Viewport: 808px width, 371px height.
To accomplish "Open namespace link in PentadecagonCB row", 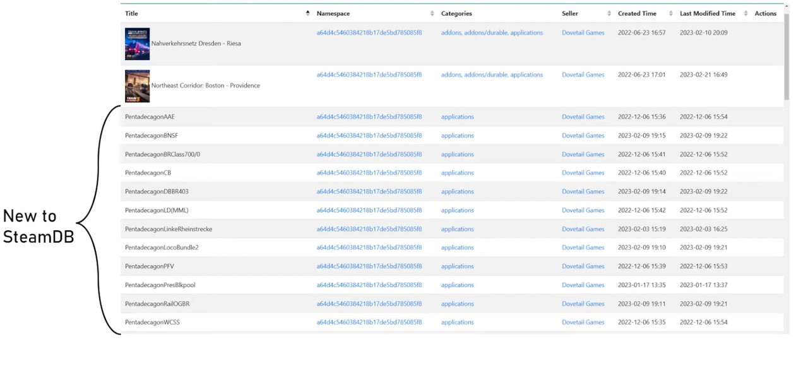I will point(369,173).
